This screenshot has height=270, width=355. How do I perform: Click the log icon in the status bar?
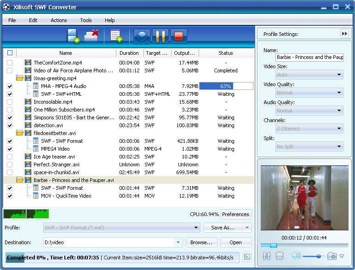point(247,257)
